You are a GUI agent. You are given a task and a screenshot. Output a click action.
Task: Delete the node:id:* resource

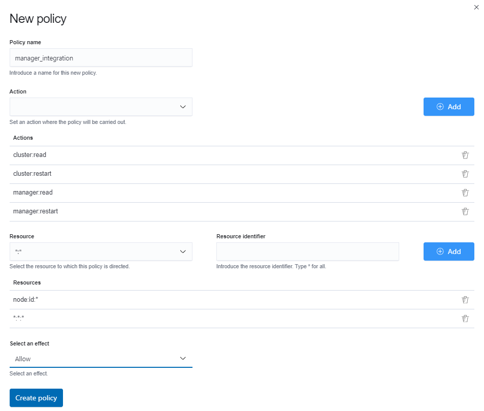pos(465,300)
